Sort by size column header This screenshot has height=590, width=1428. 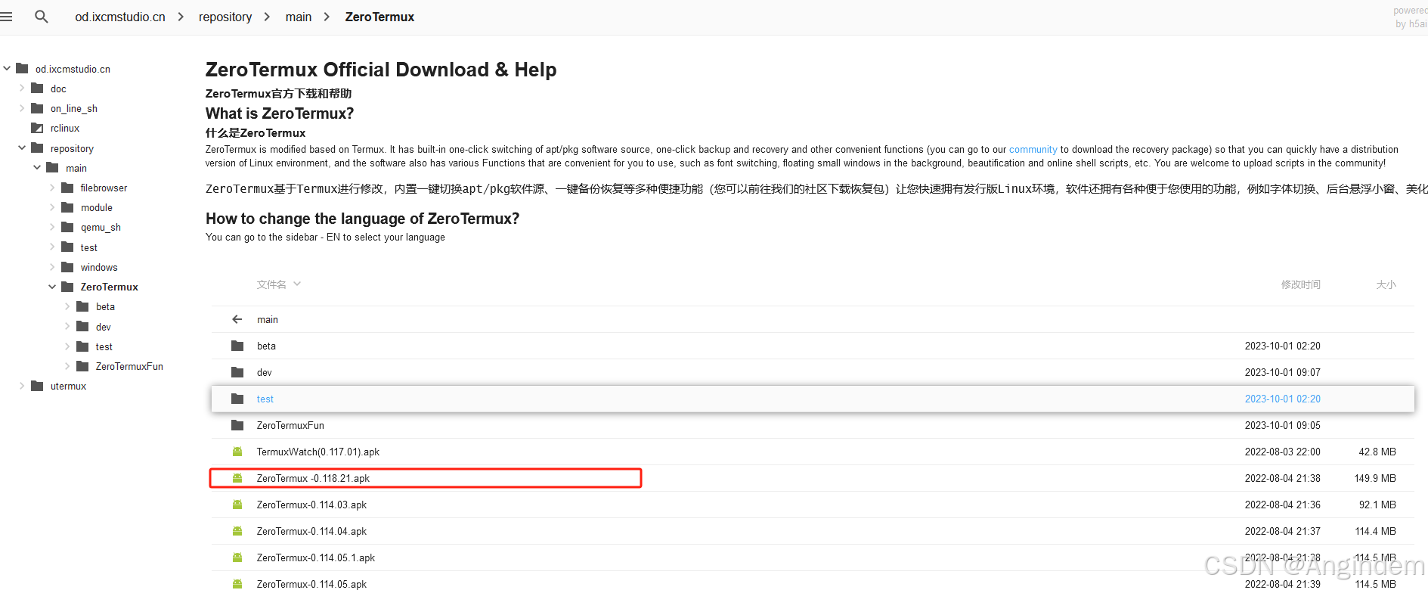click(1386, 284)
